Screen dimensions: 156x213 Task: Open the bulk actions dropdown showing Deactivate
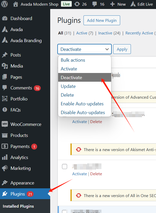pyautogui.click(x=85, y=49)
